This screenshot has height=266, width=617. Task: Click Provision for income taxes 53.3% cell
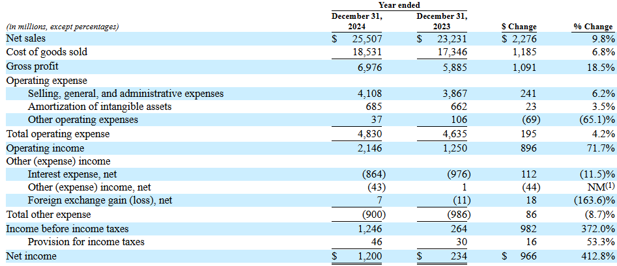coord(600,242)
